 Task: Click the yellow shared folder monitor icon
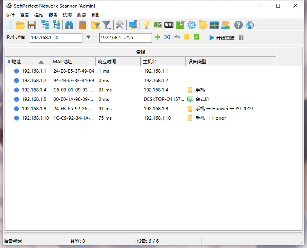click(x=203, y=25)
